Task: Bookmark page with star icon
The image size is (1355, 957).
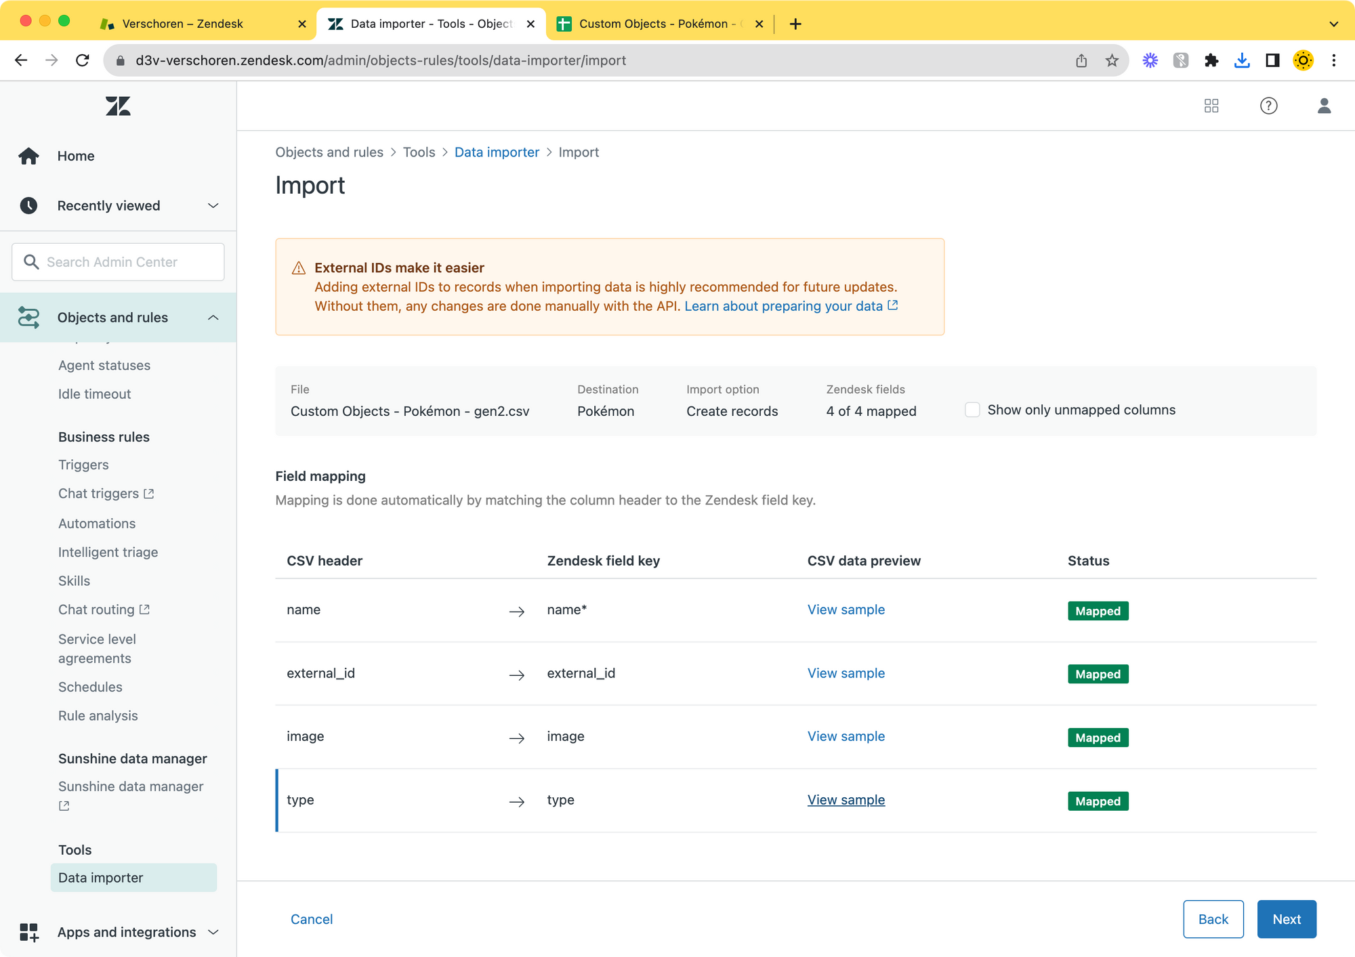Action: click(1112, 60)
